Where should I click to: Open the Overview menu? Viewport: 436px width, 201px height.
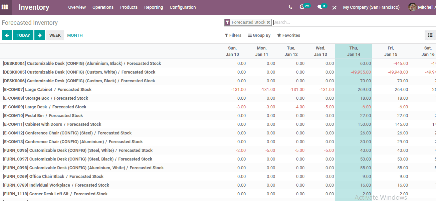(x=77, y=7)
